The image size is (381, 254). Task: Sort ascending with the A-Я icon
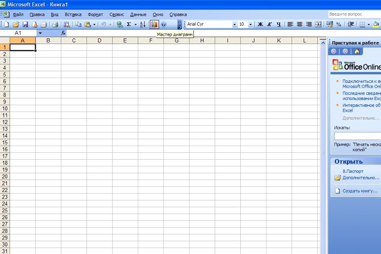pyautogui.click(x=143, y=24)
